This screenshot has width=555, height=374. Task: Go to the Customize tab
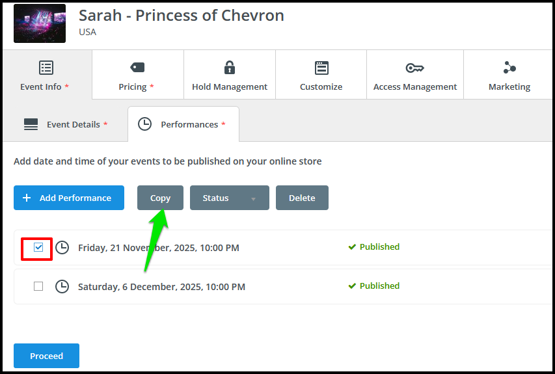tap(321, 75)
